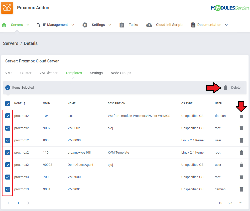Uncheck the row for VMID 7000
Viewport: 250px width, 211px height.
[x=8, y=177]
